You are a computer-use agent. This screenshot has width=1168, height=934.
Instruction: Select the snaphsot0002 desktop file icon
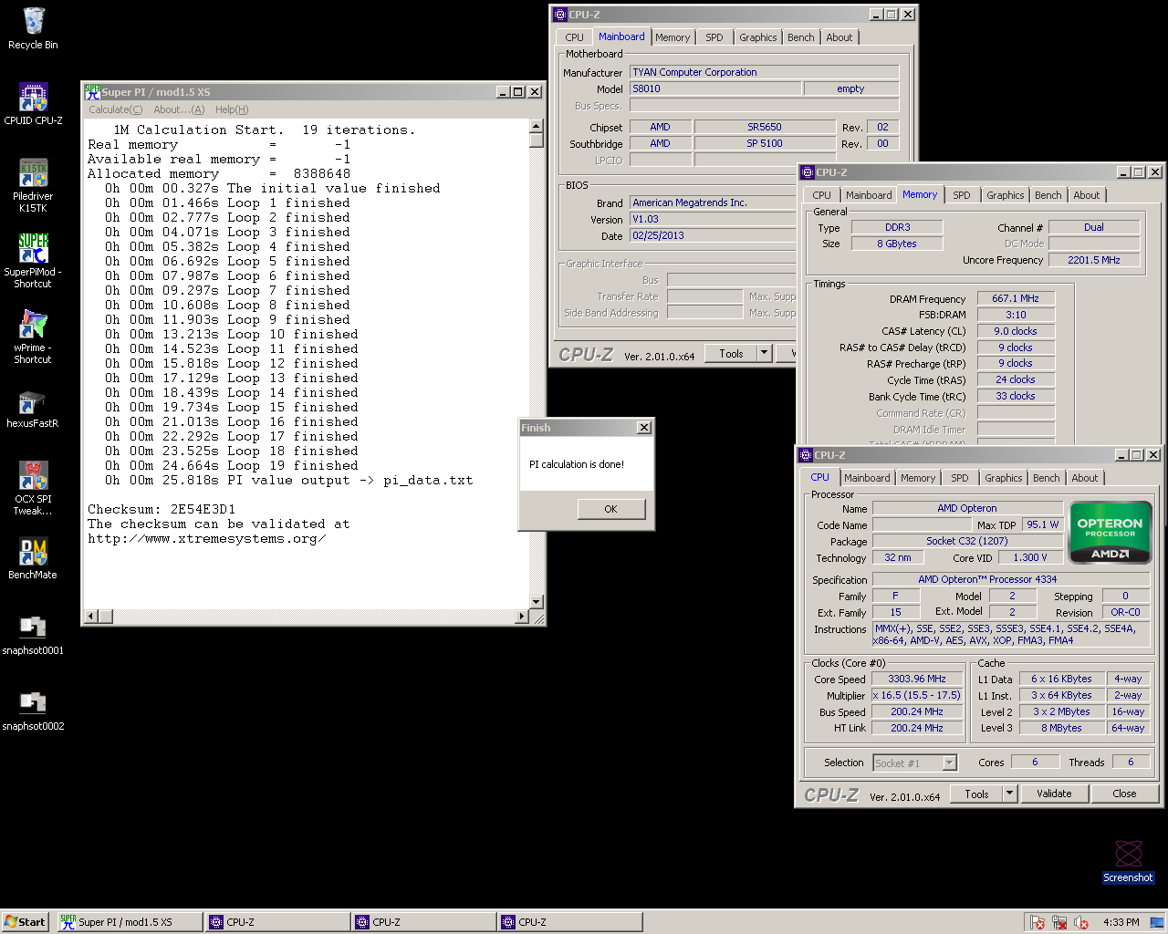point(33,709)
